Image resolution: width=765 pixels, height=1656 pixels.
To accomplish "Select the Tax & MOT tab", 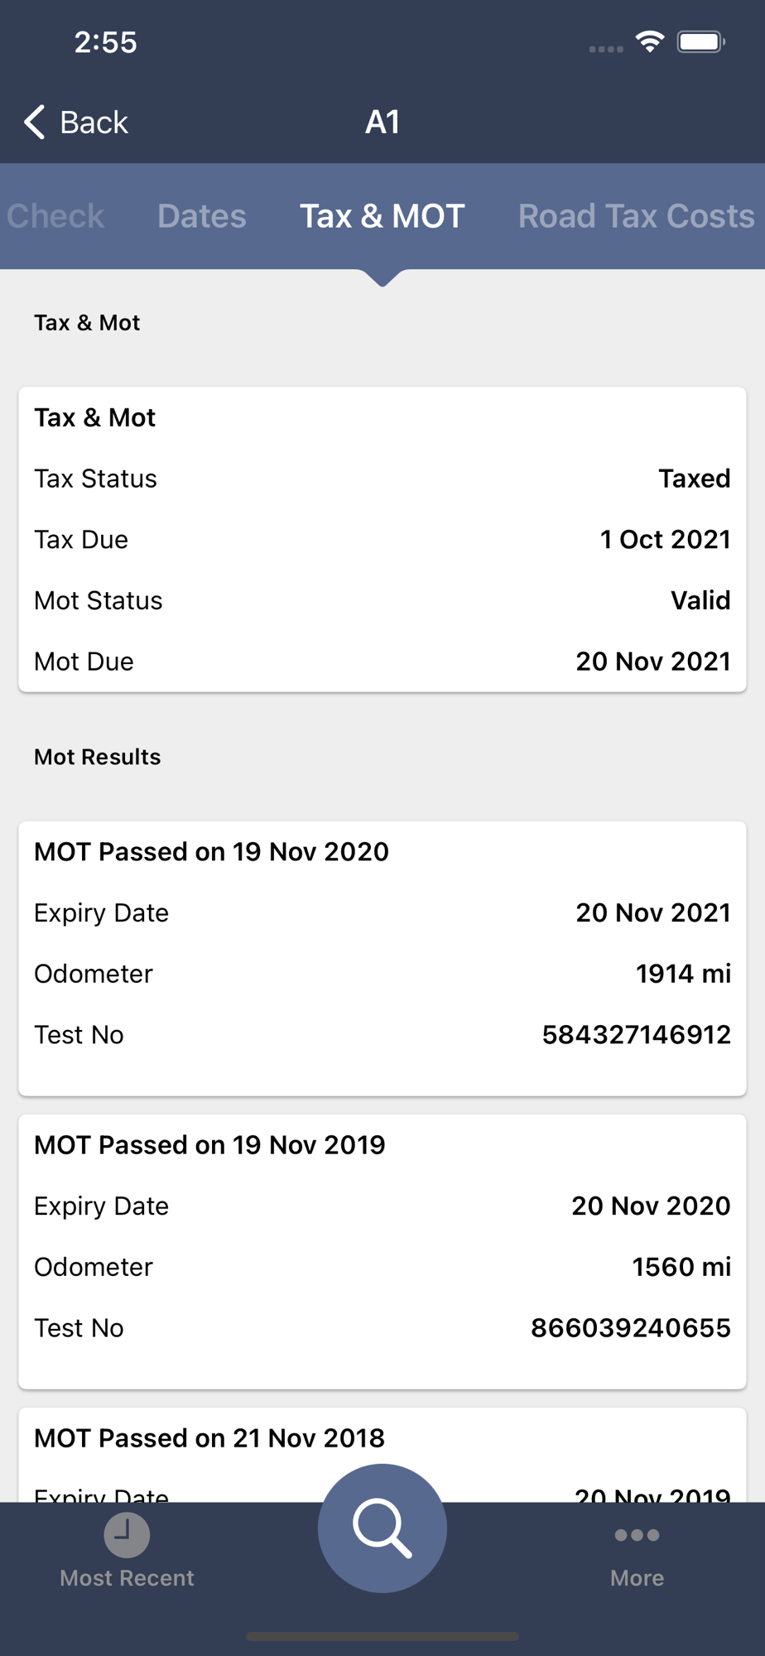I will pyautogui.click(x=382, y=216).
